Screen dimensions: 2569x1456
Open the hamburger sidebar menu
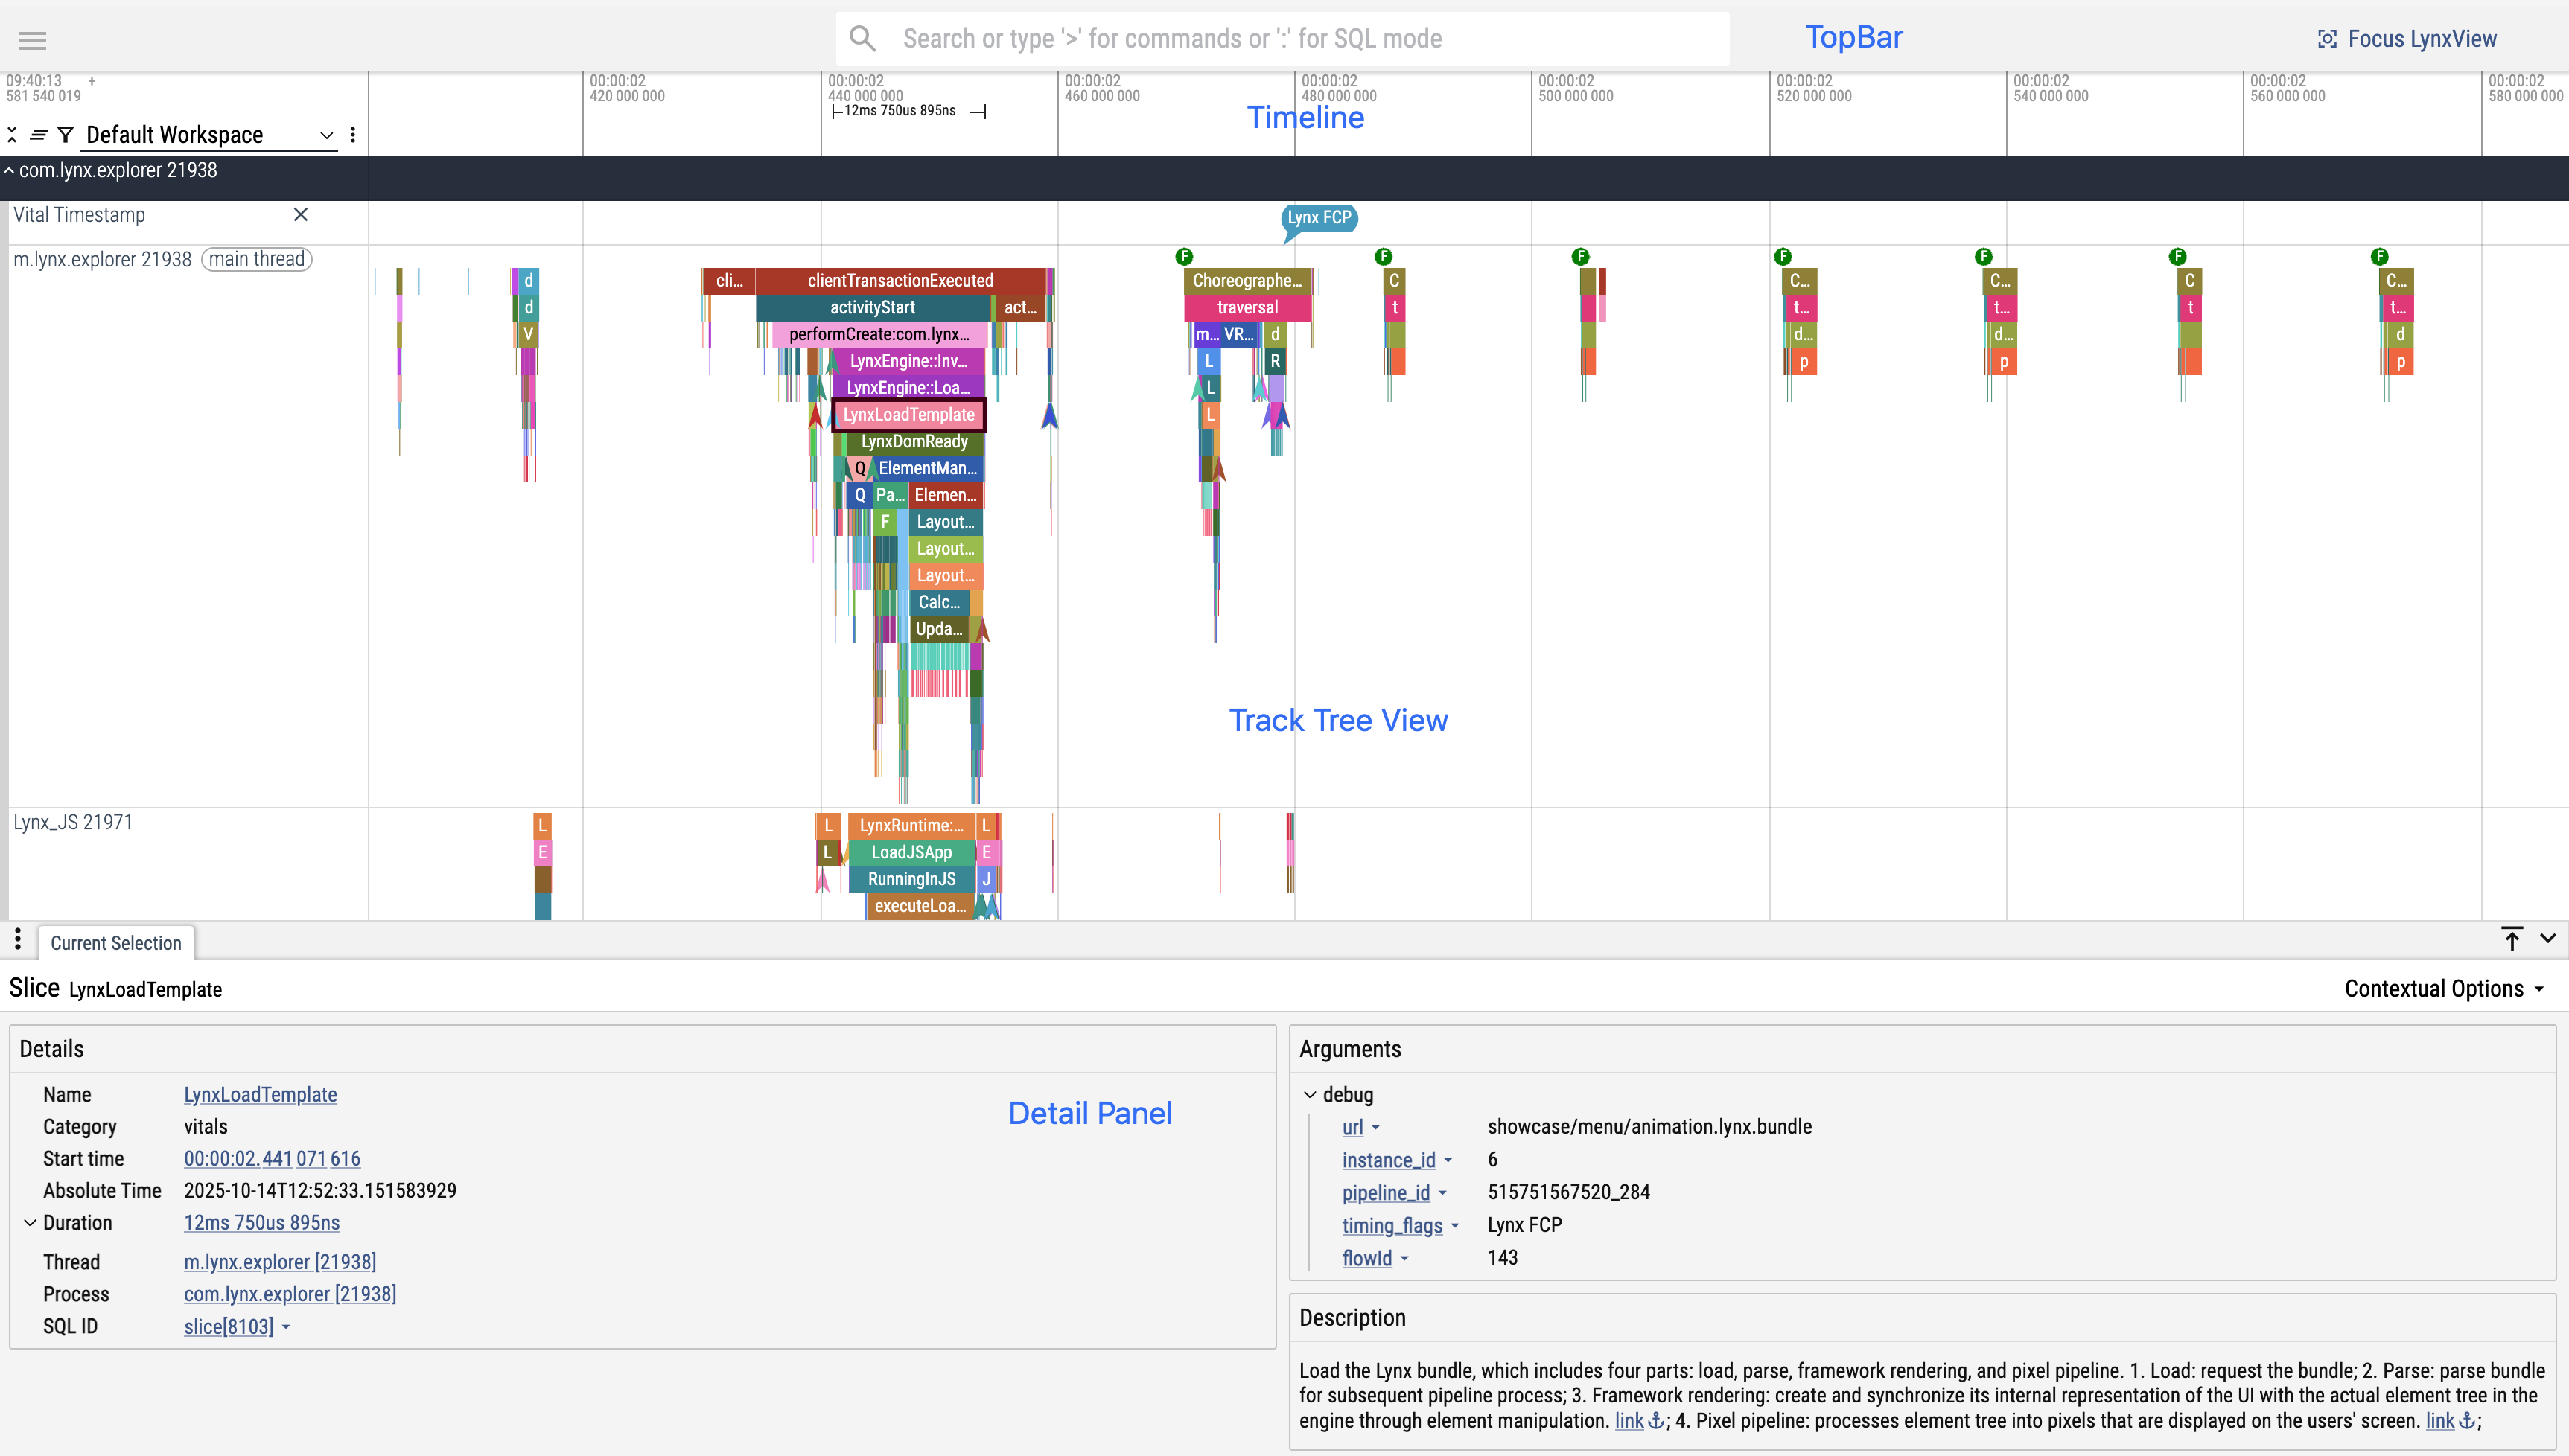[x=33, y=40]
